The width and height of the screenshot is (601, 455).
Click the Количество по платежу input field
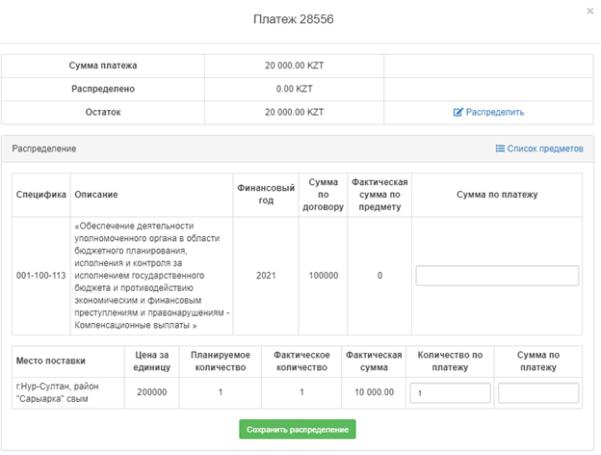pyautogui.click(x=449, y=393)
